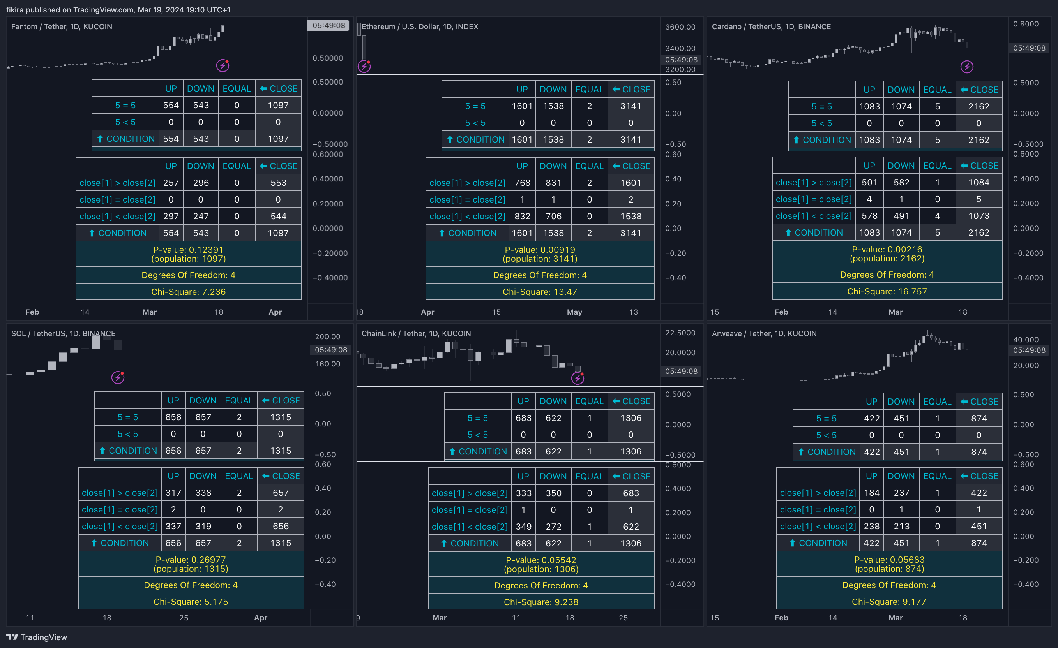Click the Arweave countdown label 05:49:08
The image size is (1058, 648).
1029,350
